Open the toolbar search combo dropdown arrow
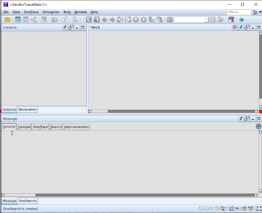The width and height of the screenshot is (262, 213). click(206, 19)
